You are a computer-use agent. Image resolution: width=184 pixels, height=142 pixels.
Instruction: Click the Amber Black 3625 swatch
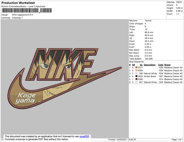click(x=136, y=76)
